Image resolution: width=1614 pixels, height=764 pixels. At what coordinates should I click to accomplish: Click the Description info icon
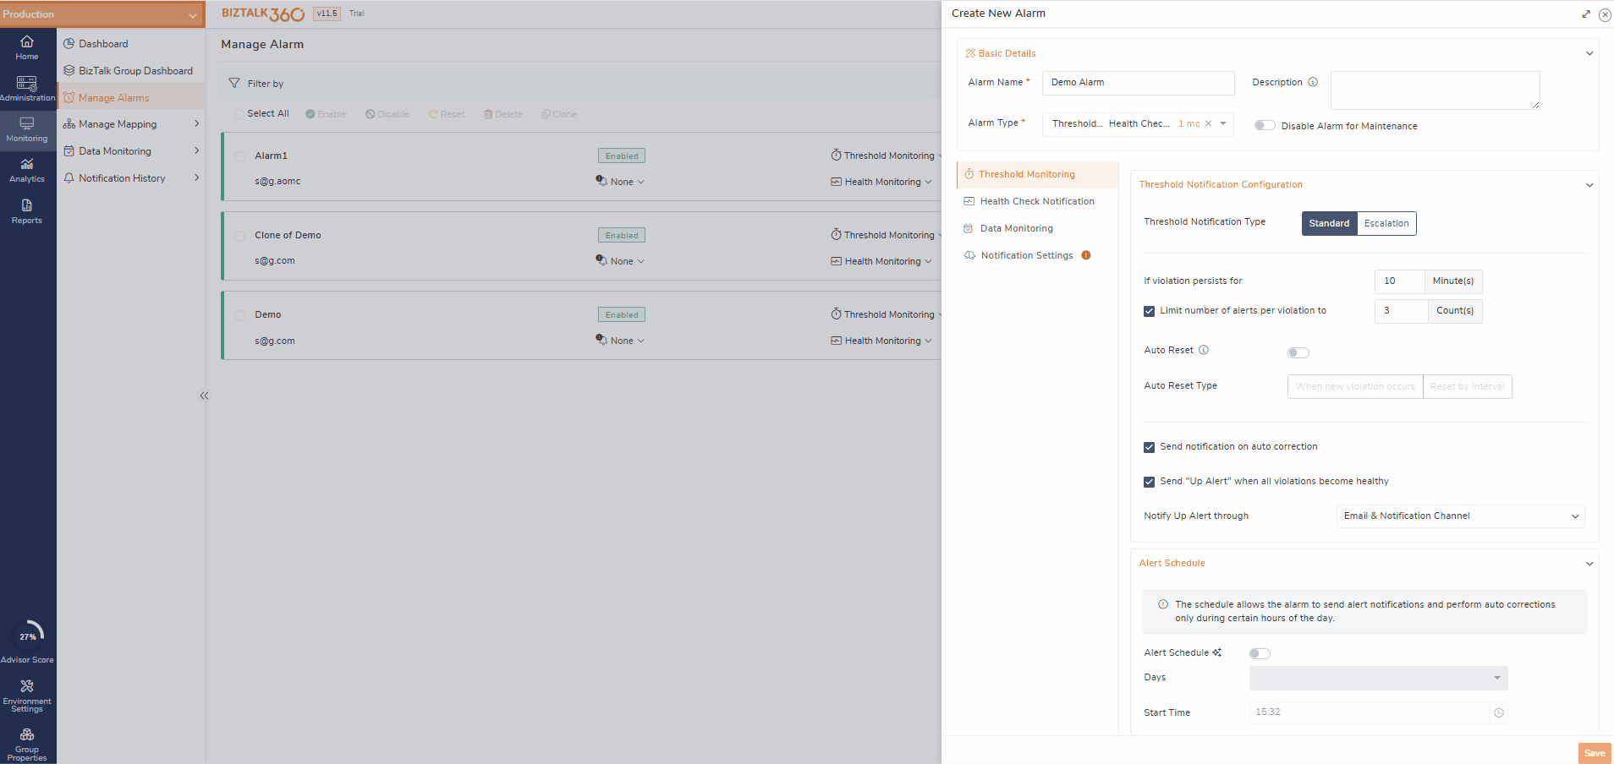(1313, 83)
